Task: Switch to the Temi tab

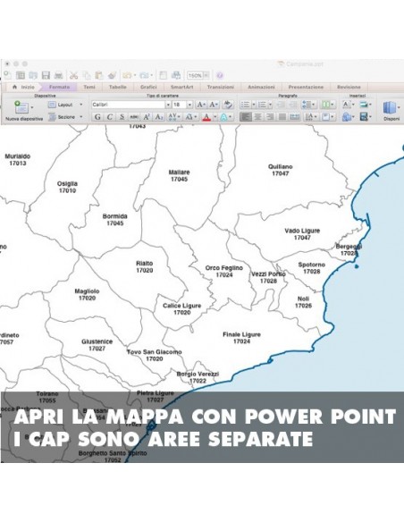Action: pos(89,88)
